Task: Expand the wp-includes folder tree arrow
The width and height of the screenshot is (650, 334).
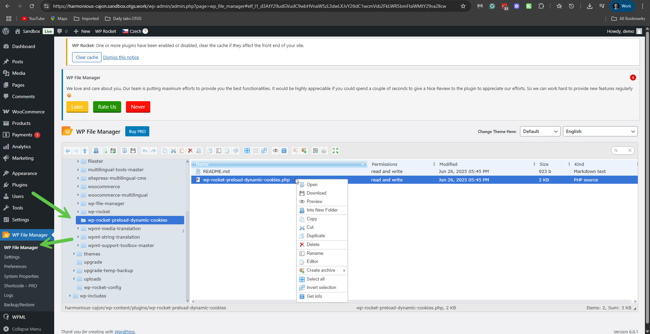Action: click(70, 296)
